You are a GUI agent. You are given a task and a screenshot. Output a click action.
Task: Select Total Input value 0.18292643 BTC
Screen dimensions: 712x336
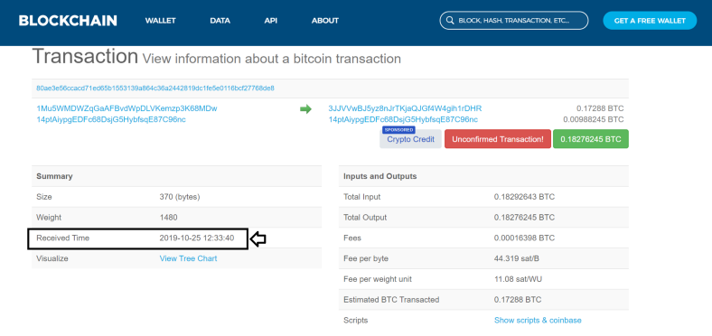coord(524,197)
